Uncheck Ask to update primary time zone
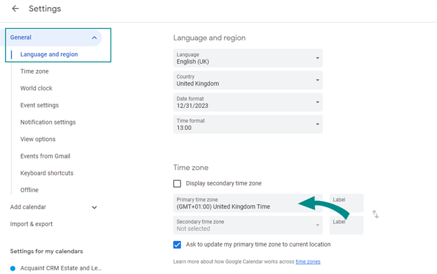This screenshot has width=437, height=274. (177, 244)
